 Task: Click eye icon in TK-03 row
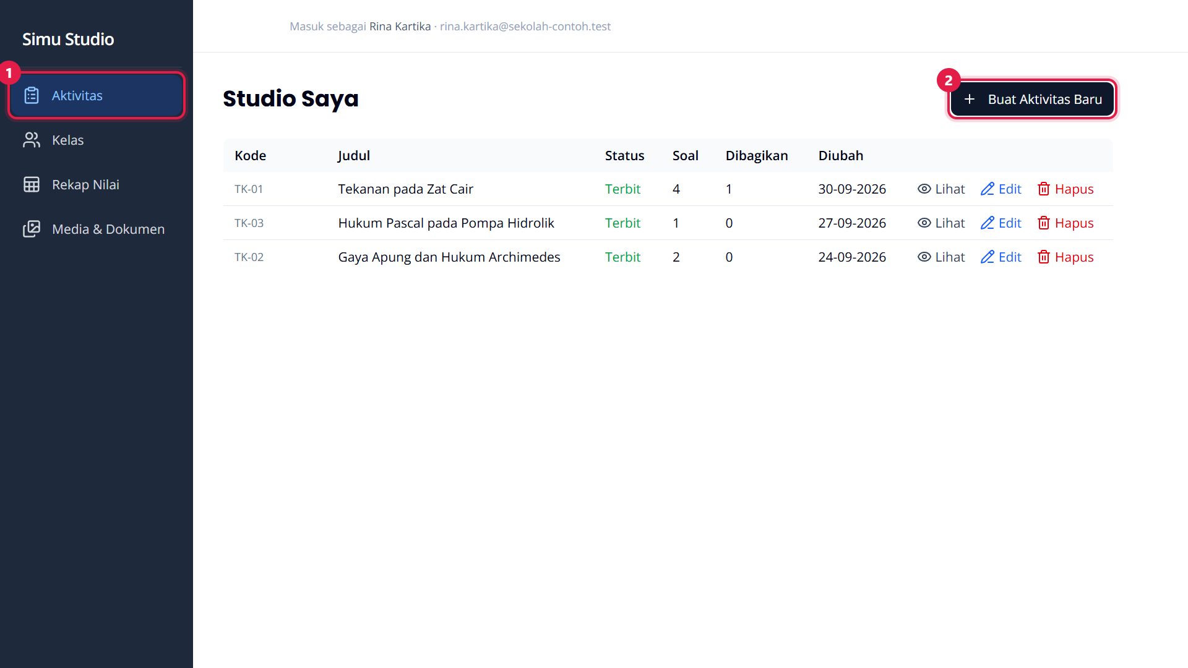924,223
